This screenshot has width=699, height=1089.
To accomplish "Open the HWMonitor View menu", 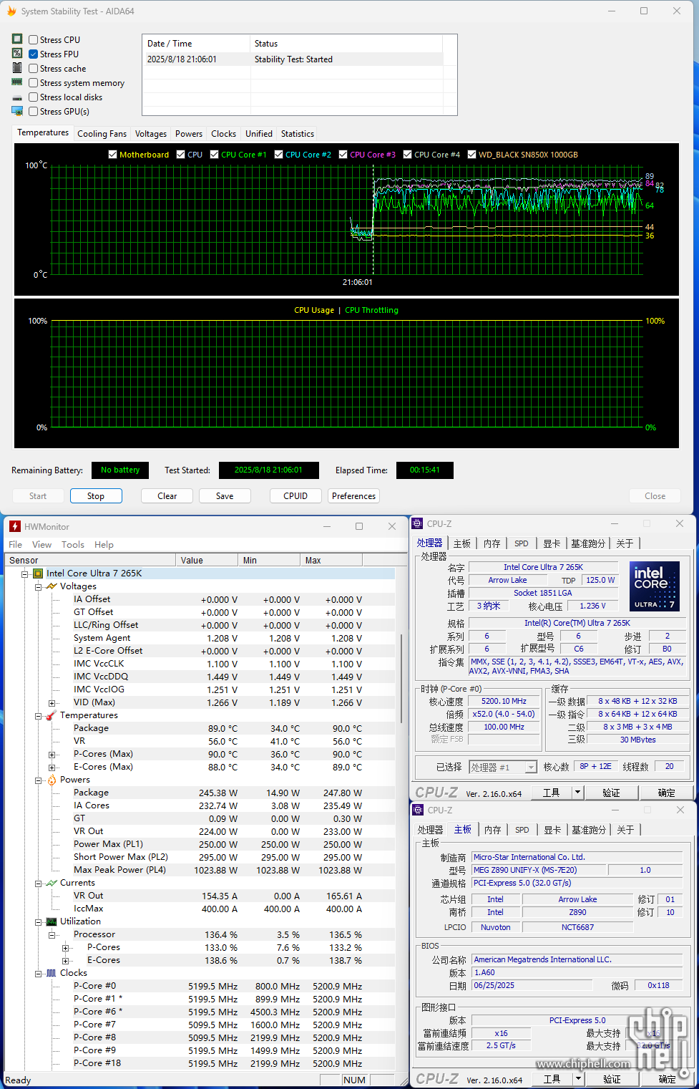I will tap(42, 545).
